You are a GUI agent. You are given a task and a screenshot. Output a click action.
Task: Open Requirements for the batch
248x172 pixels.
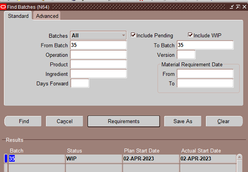(x=124, y=121)
